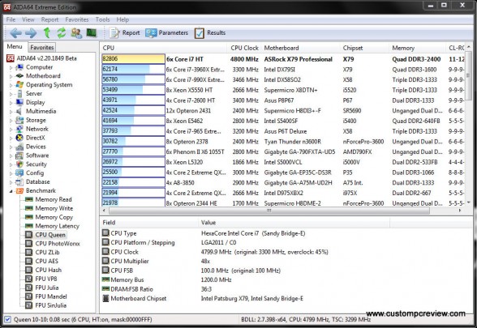477x328 pixels.
Task: Toggle the checkbox in the status bar
Action: tap(7, 319)
